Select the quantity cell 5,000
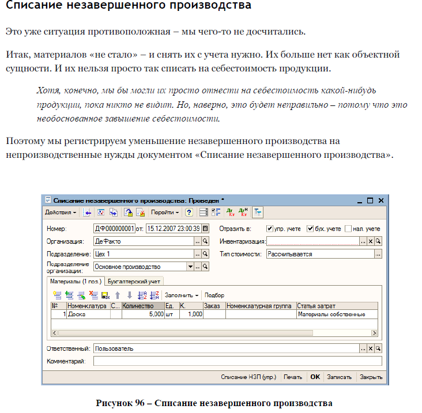Image resolution: width=422 pixels, height=413 pixels. pos(143,315)
